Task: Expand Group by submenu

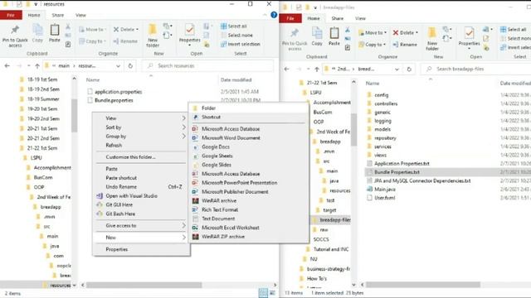Action: (141, 136)
